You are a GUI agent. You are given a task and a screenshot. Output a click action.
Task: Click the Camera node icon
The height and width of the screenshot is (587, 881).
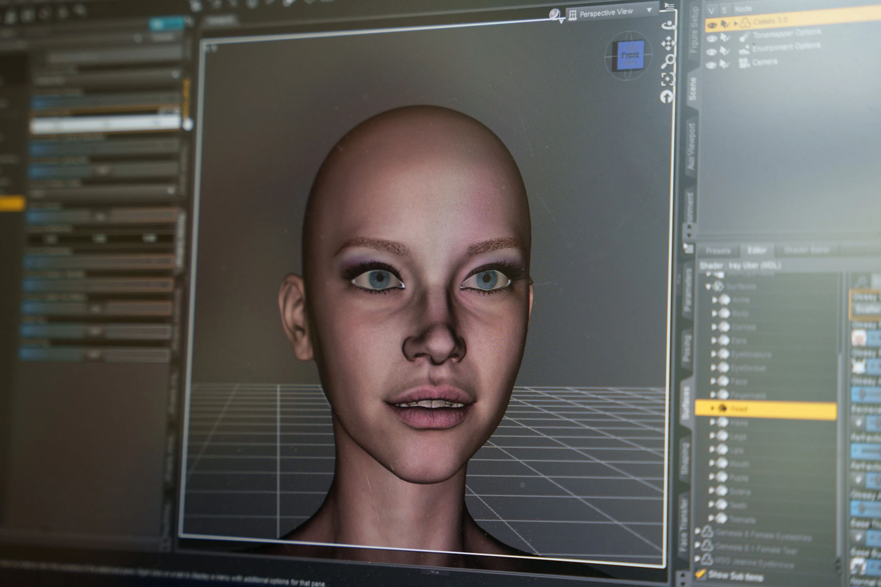click(744, 63)
